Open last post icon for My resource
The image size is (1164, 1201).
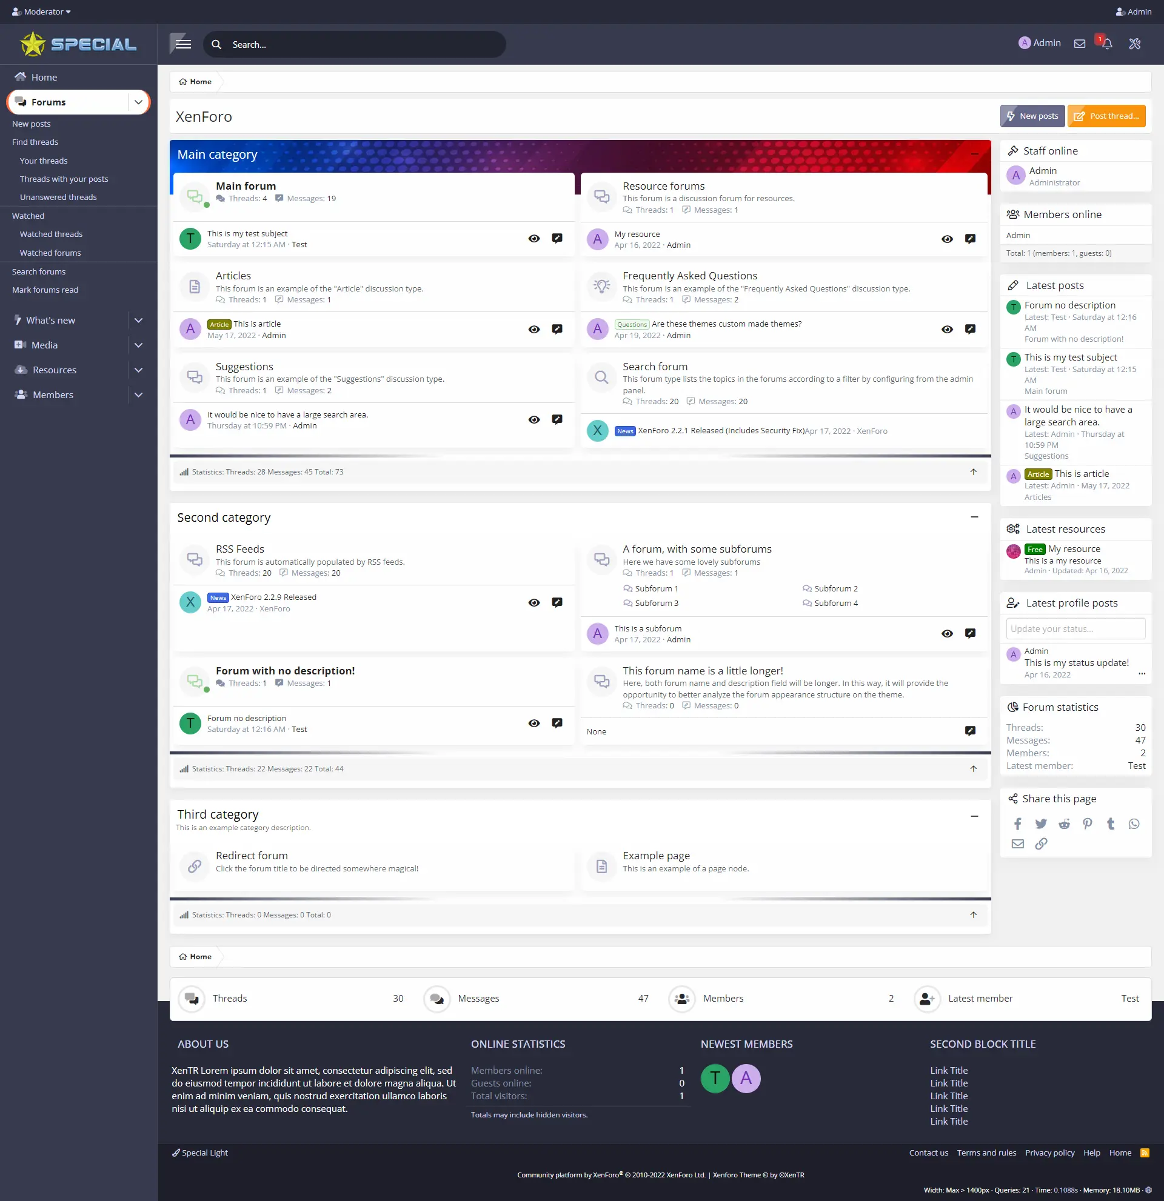[x=971, y=239]
